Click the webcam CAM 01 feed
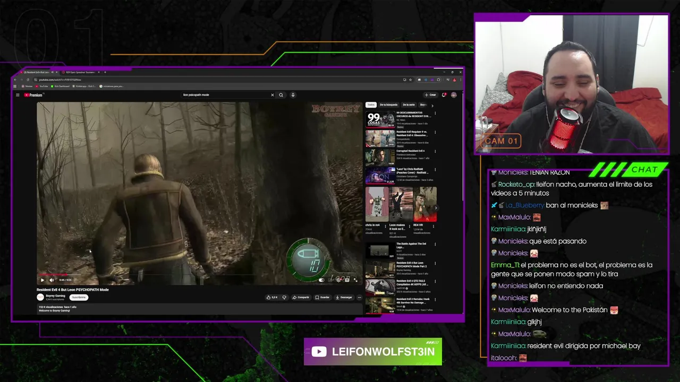The width and height of the screenshot is (680, 382). pos(572,84)
